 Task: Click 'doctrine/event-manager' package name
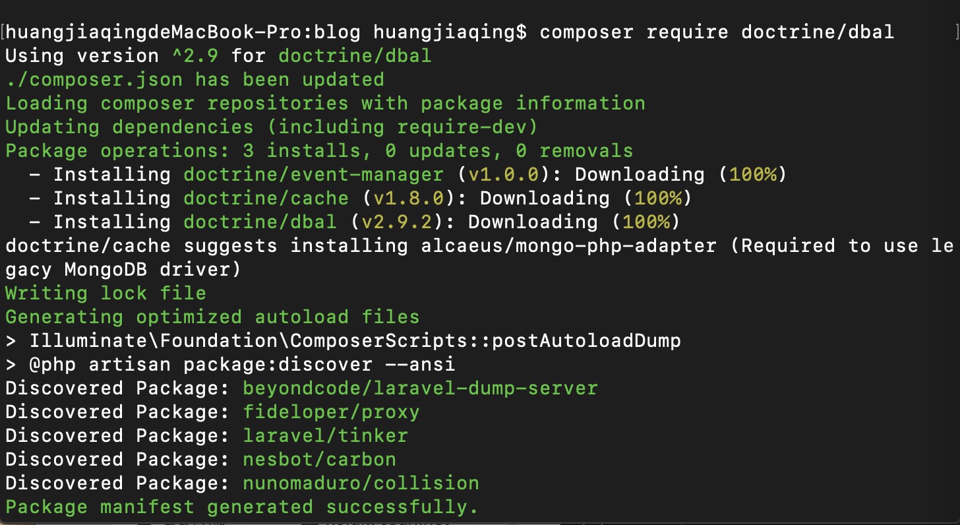click(313, 174)
